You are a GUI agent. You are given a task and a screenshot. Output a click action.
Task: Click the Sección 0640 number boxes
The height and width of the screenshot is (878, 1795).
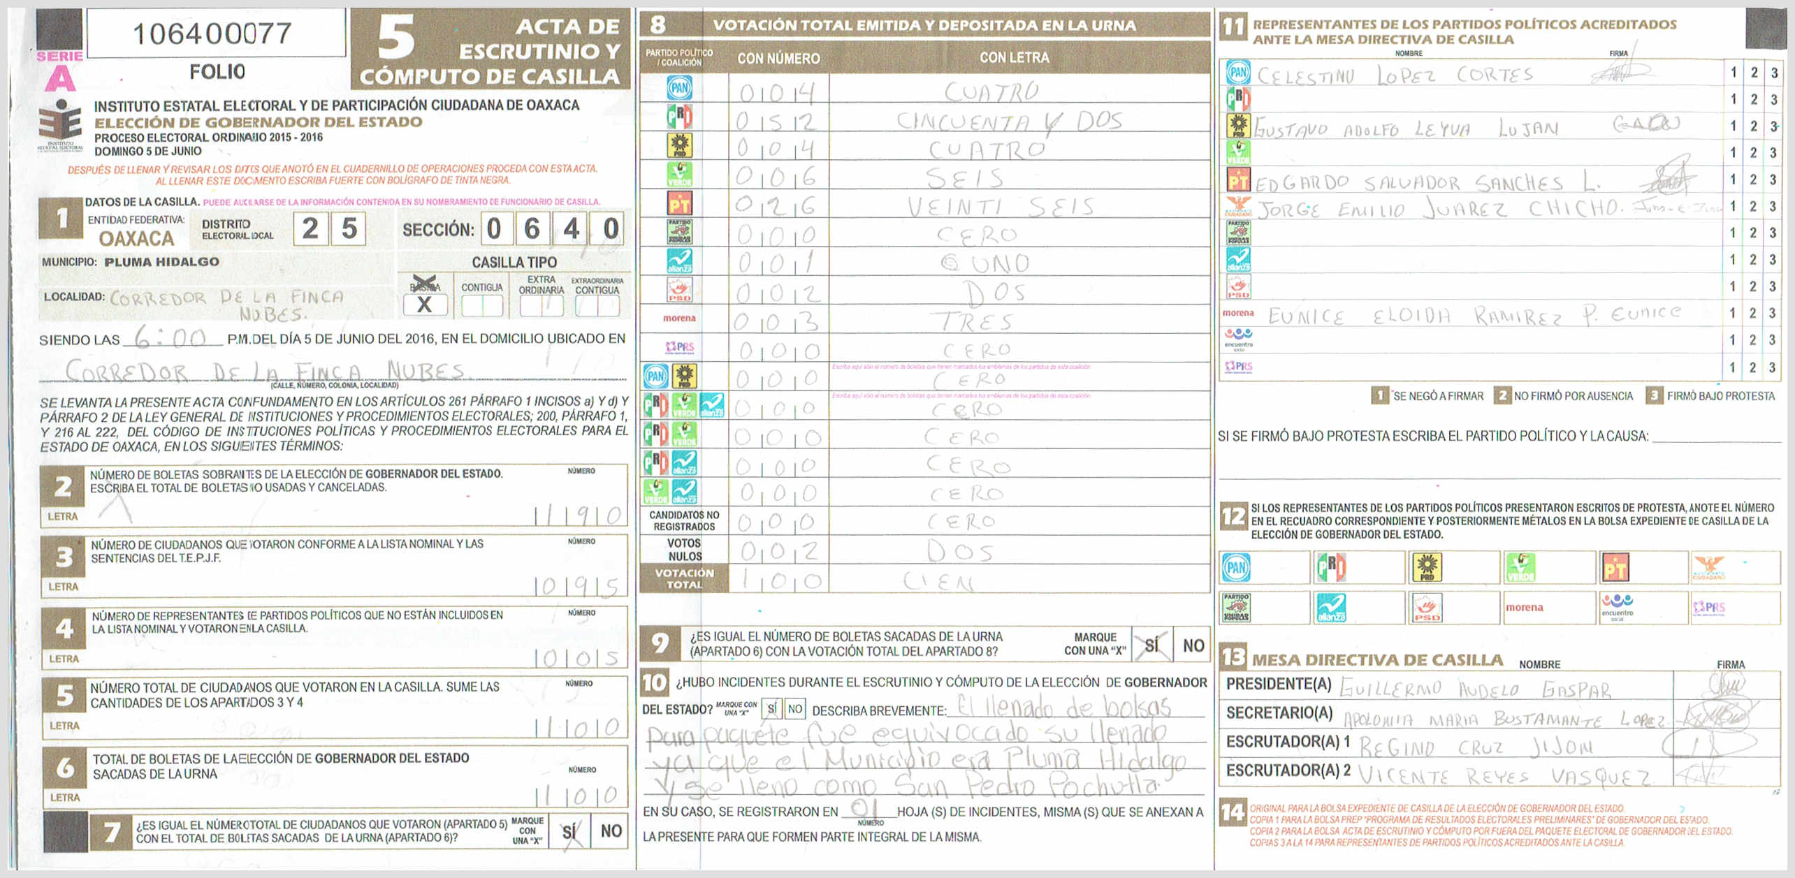(552, 229)
